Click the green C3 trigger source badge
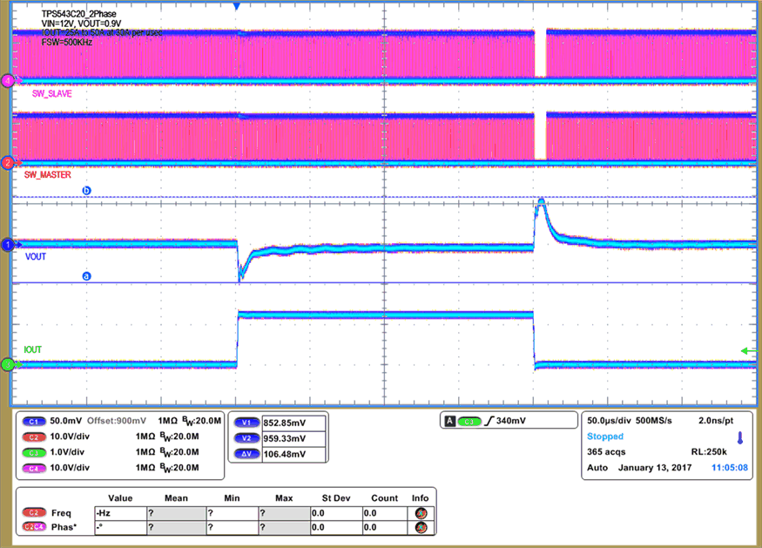 pyautogui.click(x=468, y=422)
